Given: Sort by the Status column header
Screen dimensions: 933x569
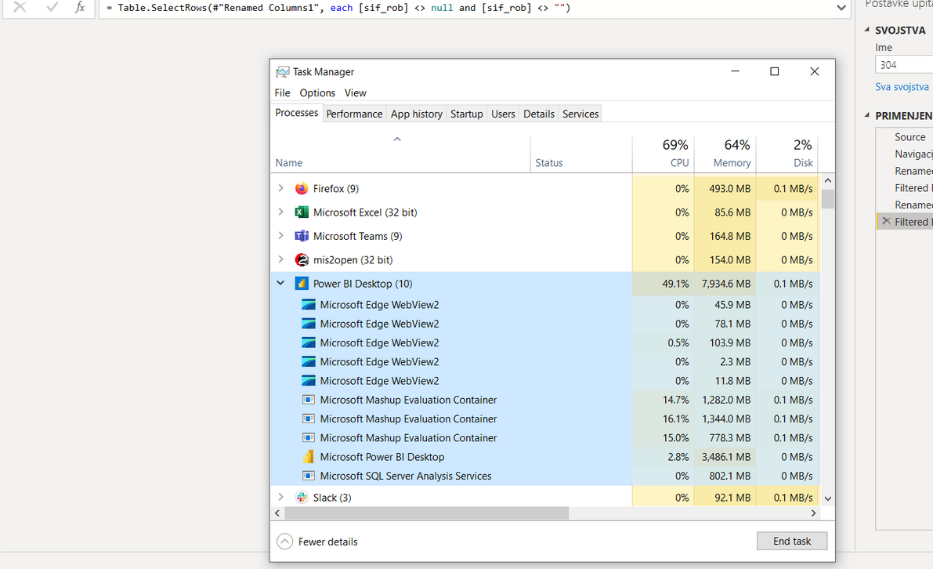Looking at the screenshot, I should tap(580, 154).
